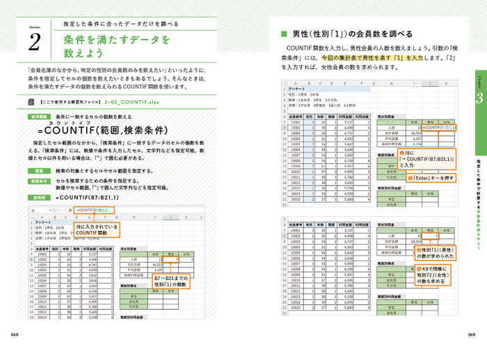
Task: Click the cancel X icon in formula bar
Action: 59,211
